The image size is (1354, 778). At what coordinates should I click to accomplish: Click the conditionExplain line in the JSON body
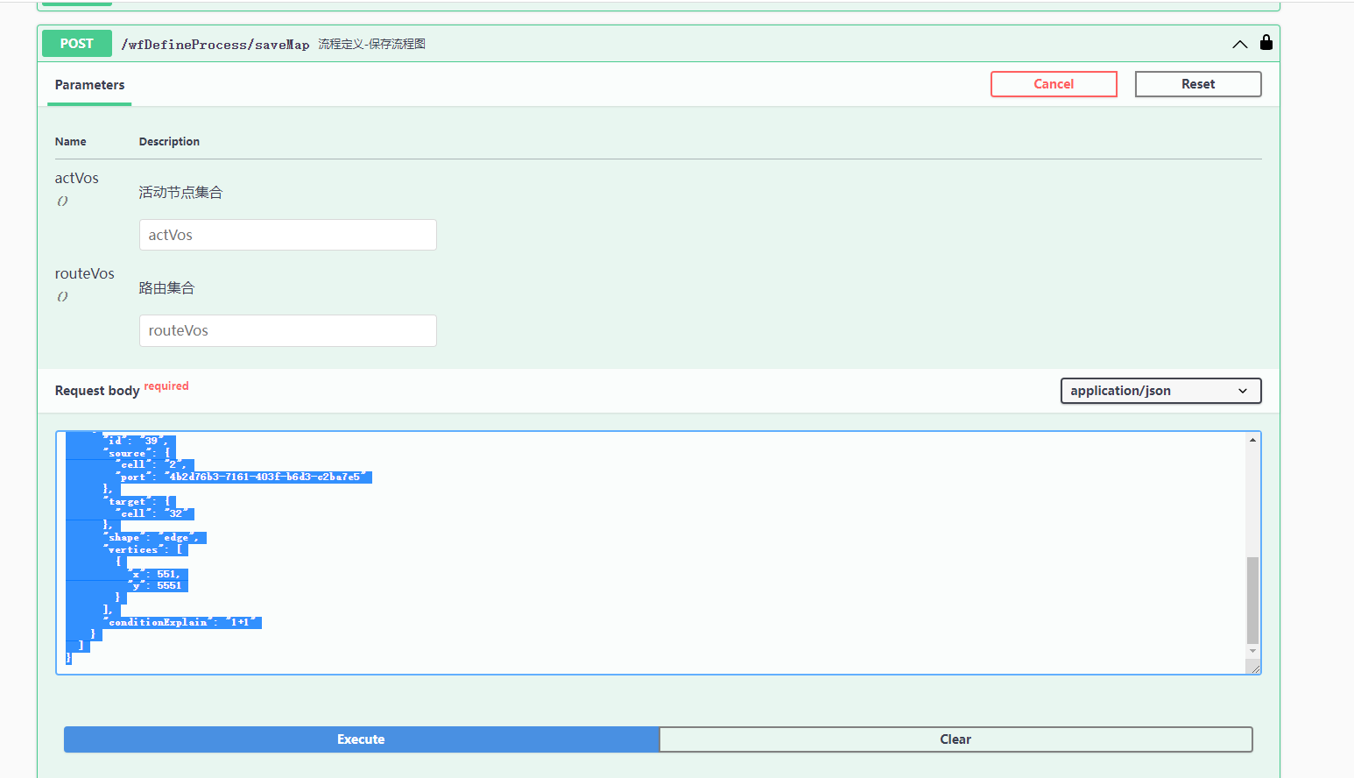182,622
